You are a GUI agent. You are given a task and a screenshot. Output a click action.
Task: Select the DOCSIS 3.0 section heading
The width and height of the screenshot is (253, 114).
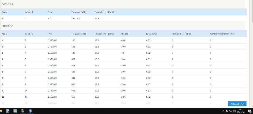(x=7, y=26)
